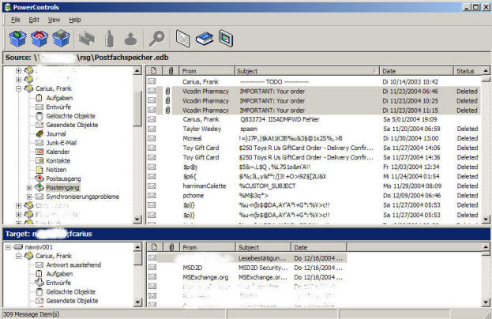Open the Edit menu

click(34, 20)
